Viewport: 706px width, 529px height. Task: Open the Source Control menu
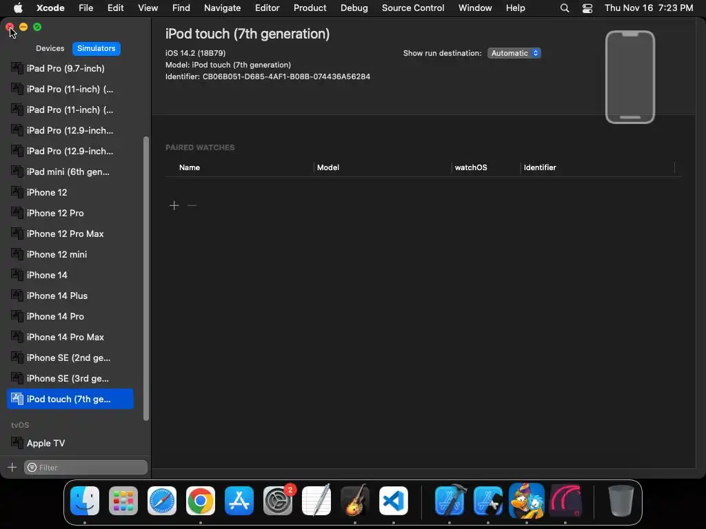(x=413, y=8)
